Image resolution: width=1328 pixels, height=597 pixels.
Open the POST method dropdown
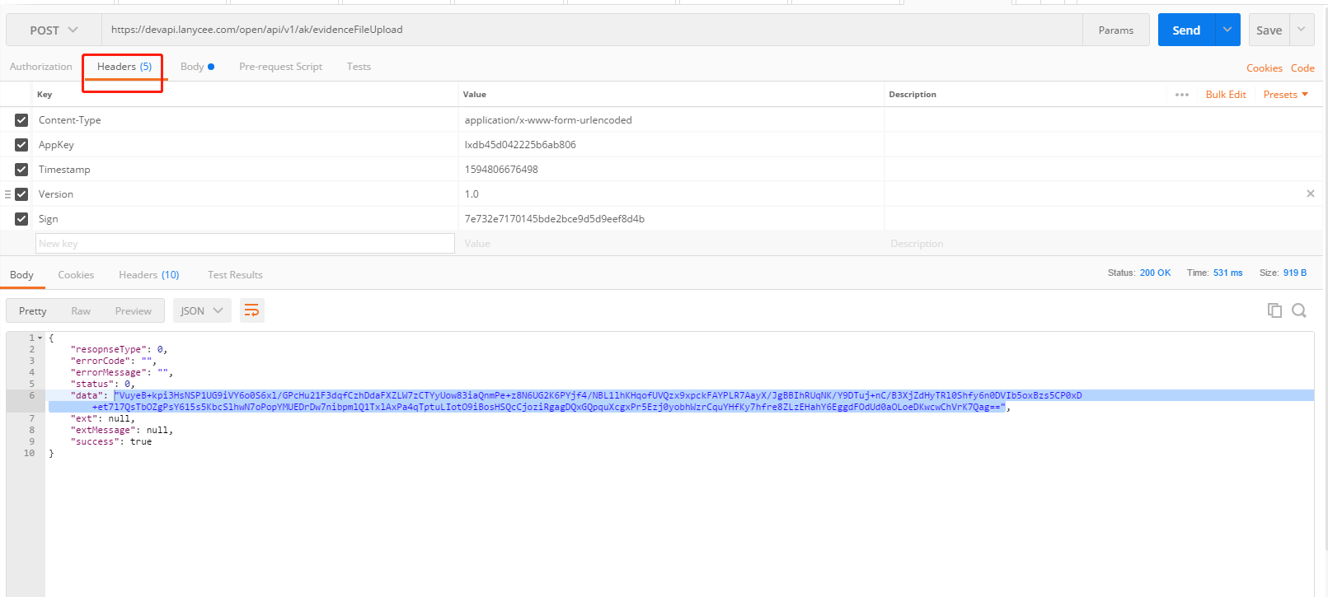point(54,30)
